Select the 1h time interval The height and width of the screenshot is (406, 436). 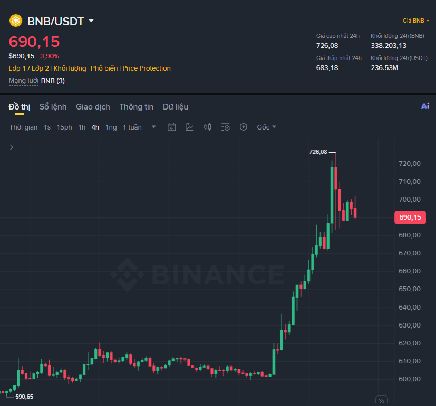[82, 127]
